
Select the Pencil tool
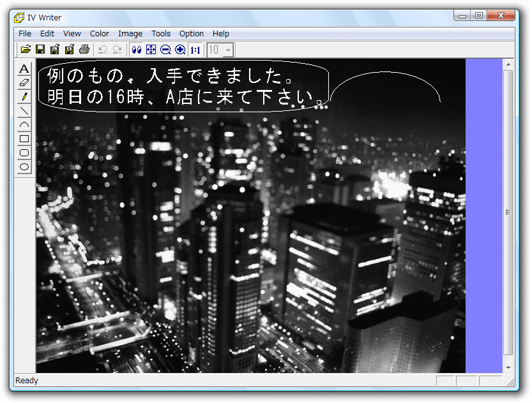pos(24,96)
